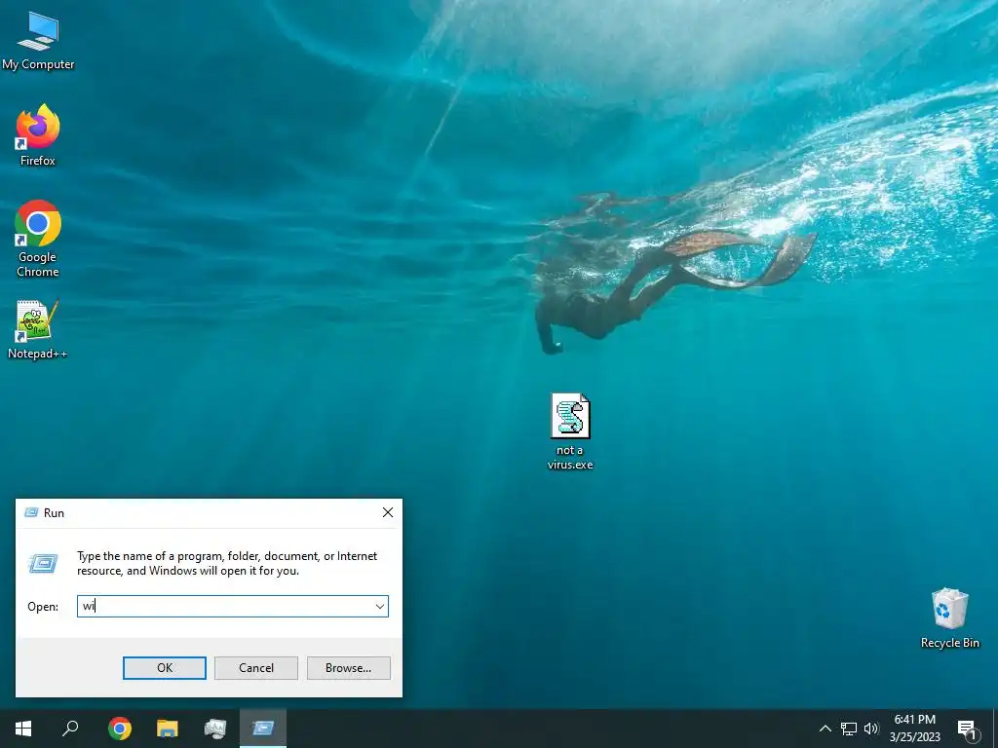Close the Run dialog
The height and width of the screenshot is (748, 998).
pyautogui.click(x=388, y=512)
